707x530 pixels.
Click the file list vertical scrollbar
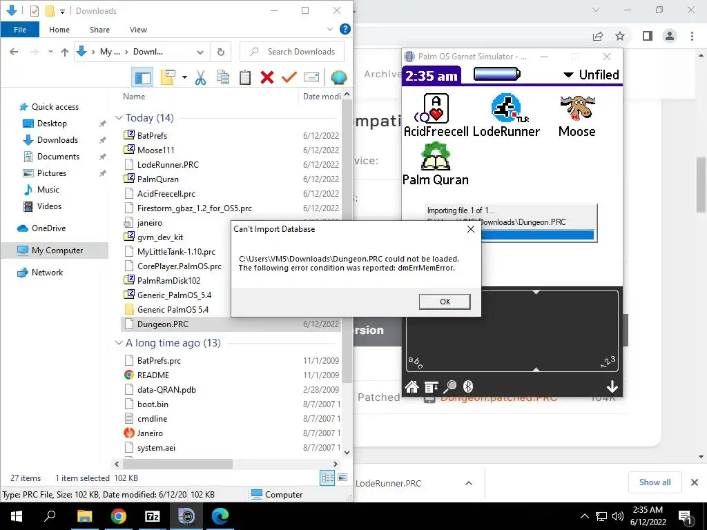click(347, 241)
